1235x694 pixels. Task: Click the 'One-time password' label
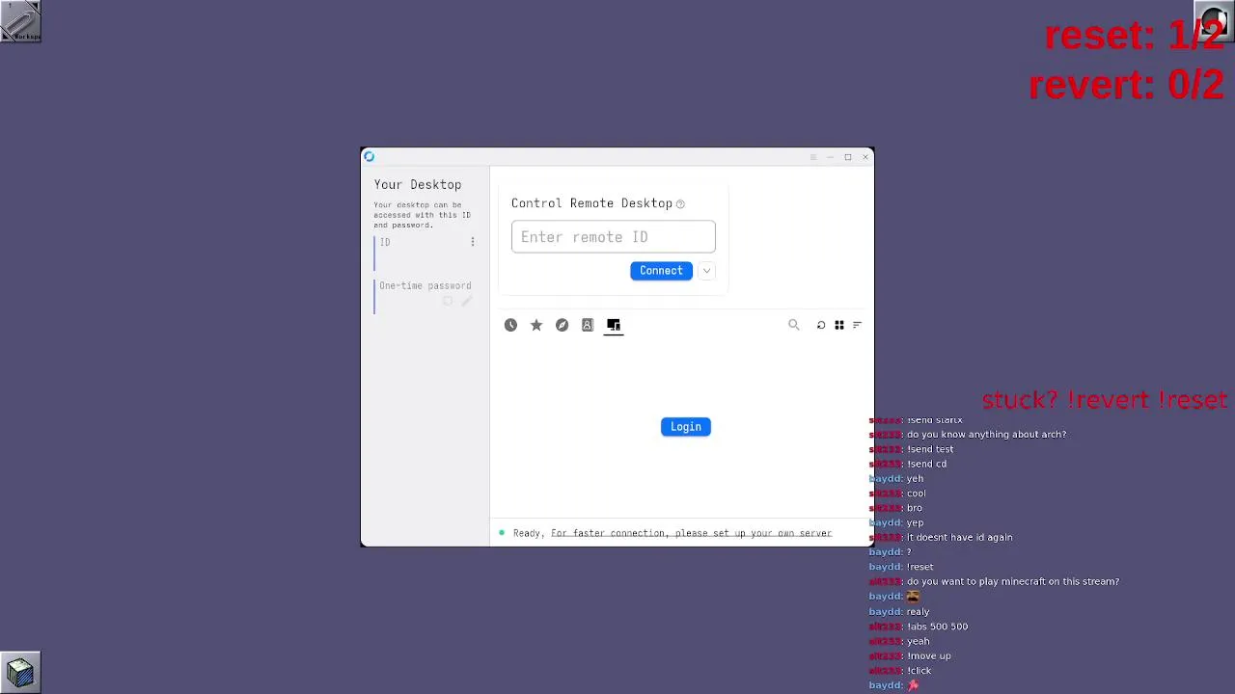click(425, 285)
